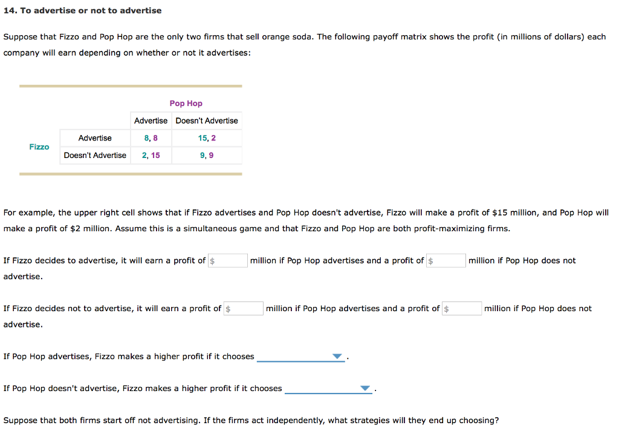This screenshot has height=428, width=619.
Task: Click the second profit input field on advertise row
Action: [446, 260]
